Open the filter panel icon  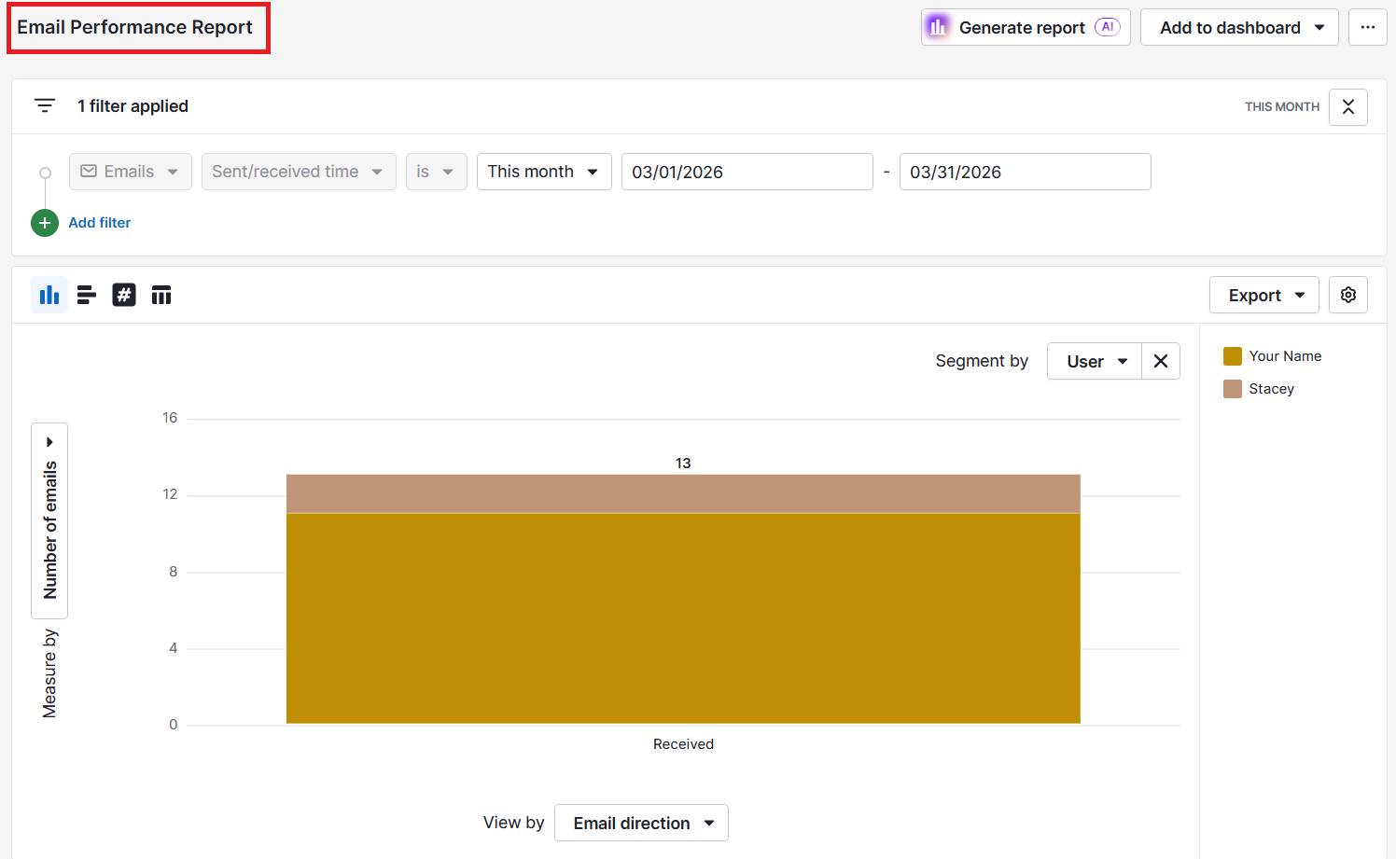tap(44, 105)
